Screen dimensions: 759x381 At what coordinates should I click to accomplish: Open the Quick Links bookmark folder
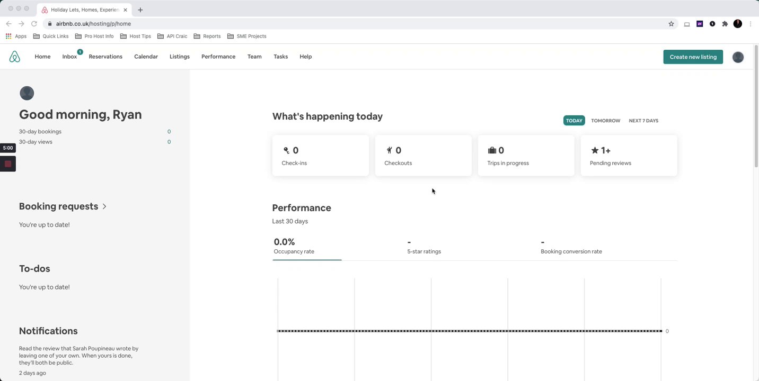point(51,37)
